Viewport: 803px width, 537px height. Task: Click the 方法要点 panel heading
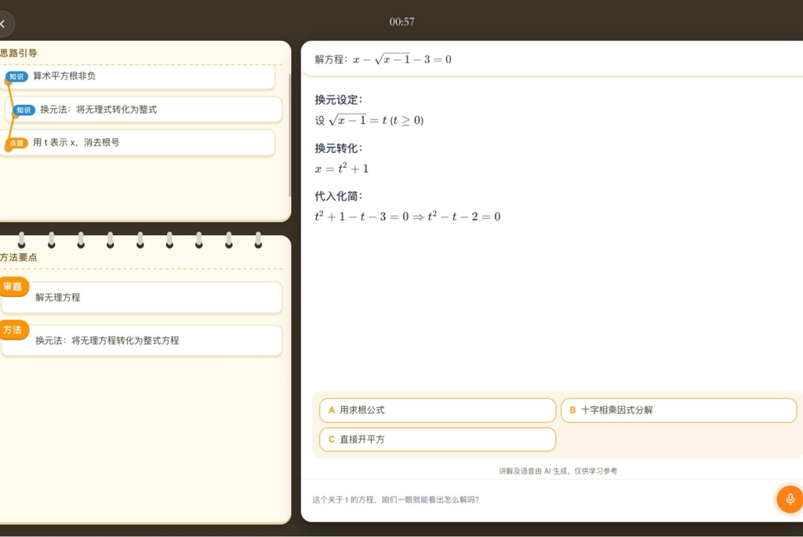coord(19,257)
